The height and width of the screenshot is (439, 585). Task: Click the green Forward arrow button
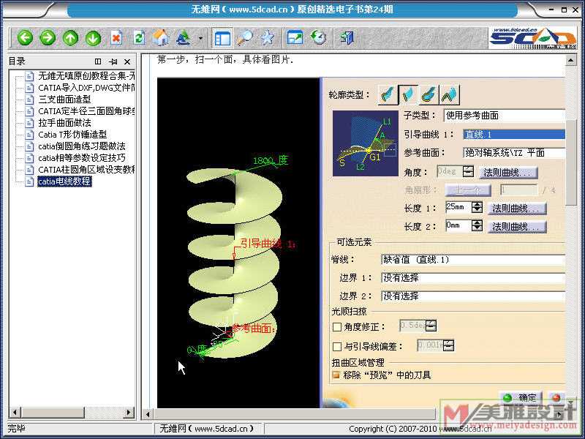(48, 37)
